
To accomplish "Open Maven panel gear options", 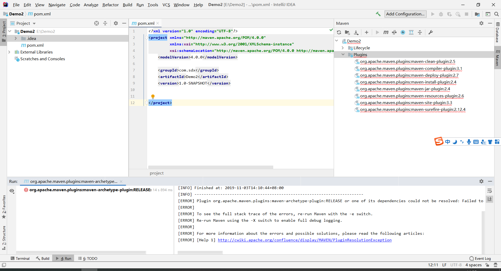I will point(481,23).
